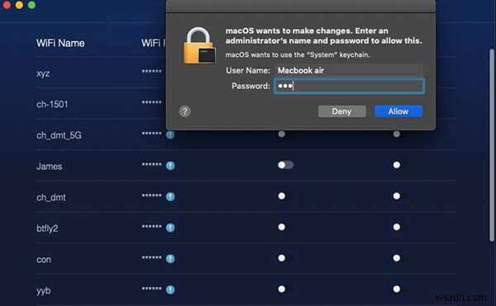Click the info icon next to btfly2
Viewport: 496px width, 306px height.
pos(170,228)
